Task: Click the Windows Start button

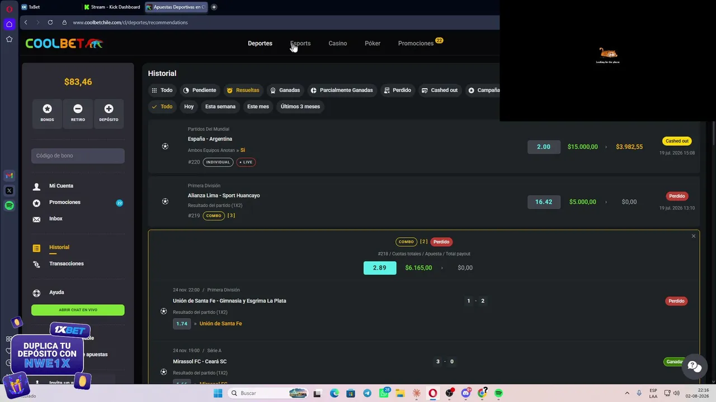Action: tap(218, 393)
